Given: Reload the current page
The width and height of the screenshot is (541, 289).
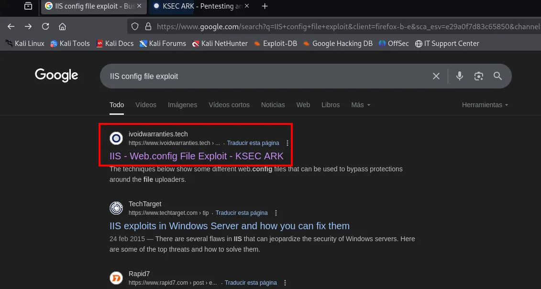Looking at the screenshot, I should click(45, 27).
